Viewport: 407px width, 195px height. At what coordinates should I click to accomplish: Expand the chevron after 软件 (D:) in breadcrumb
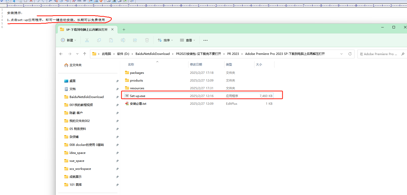[132, 54]
